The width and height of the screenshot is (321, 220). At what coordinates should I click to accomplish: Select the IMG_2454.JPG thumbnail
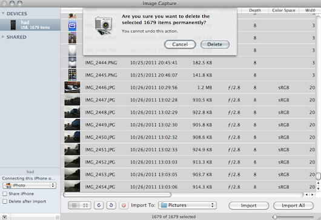point(72,187)
